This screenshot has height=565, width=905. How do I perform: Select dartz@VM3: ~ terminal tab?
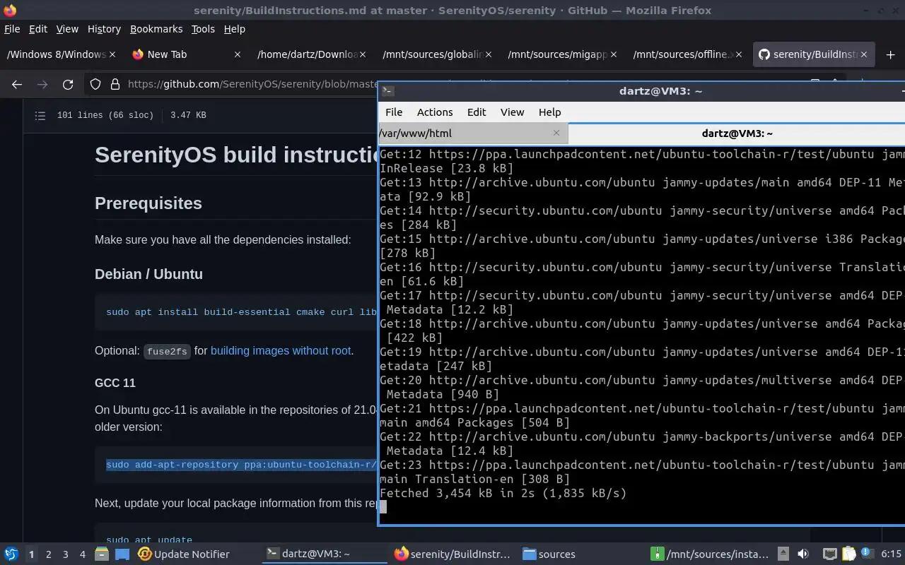[737, 133]
